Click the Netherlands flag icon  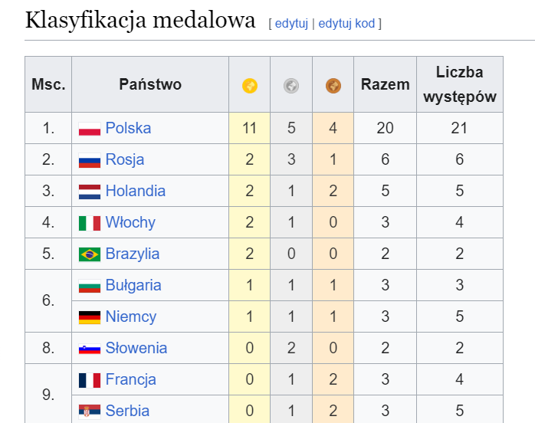point(90,192)
